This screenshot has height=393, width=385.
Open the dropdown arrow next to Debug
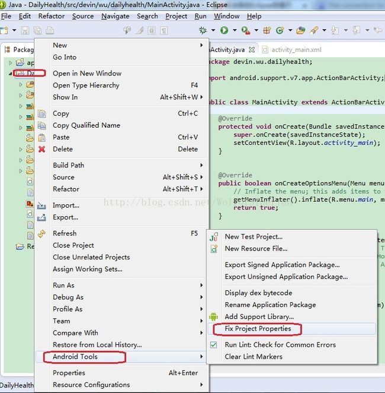(213, 30)
